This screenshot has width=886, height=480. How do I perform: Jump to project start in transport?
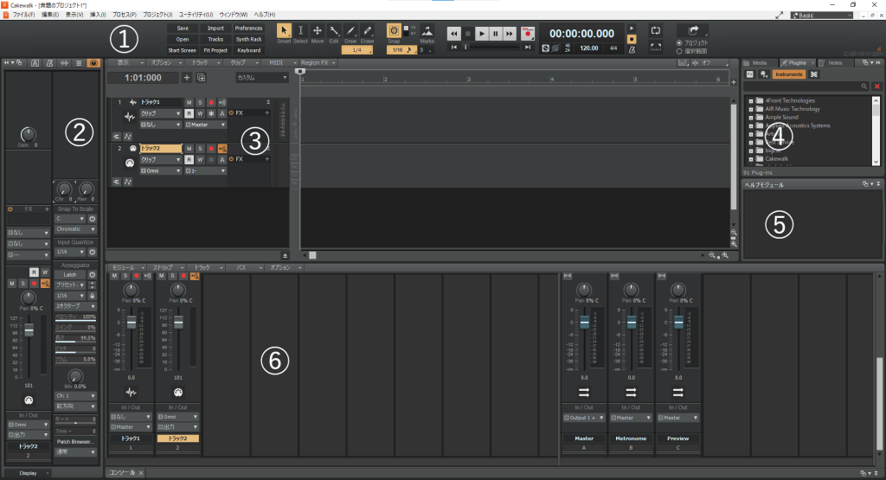coord(453,48)
